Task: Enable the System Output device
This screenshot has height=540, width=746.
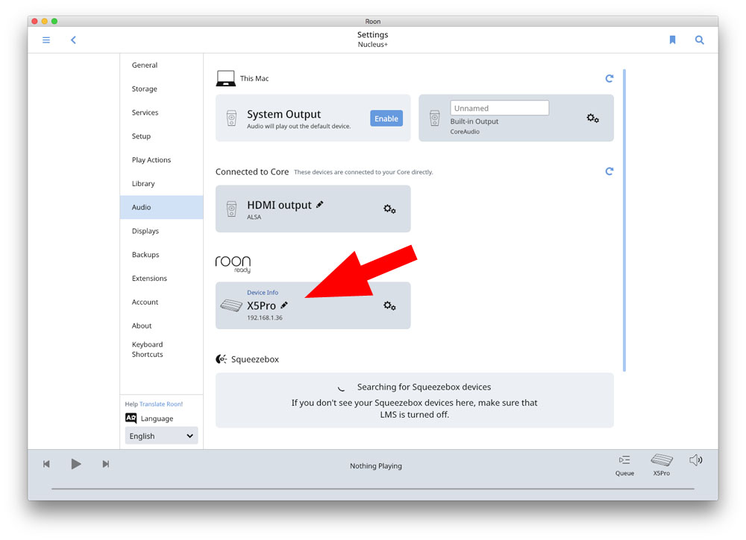Action: pyautogui.click(x=386, y=118)
